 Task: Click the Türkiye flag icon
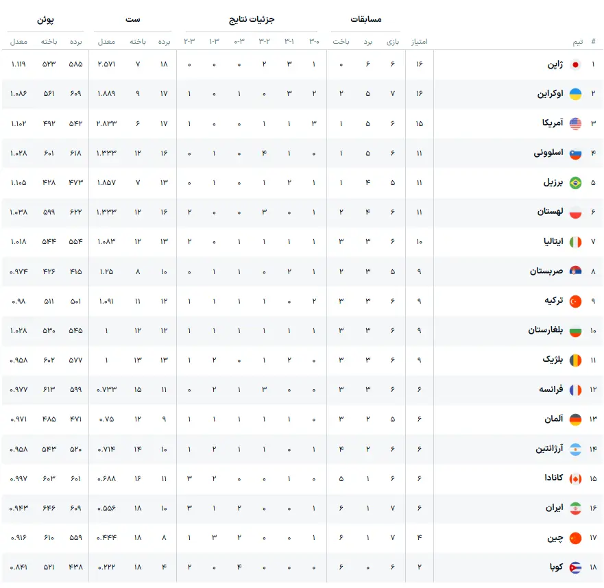(x=575, y=301)
